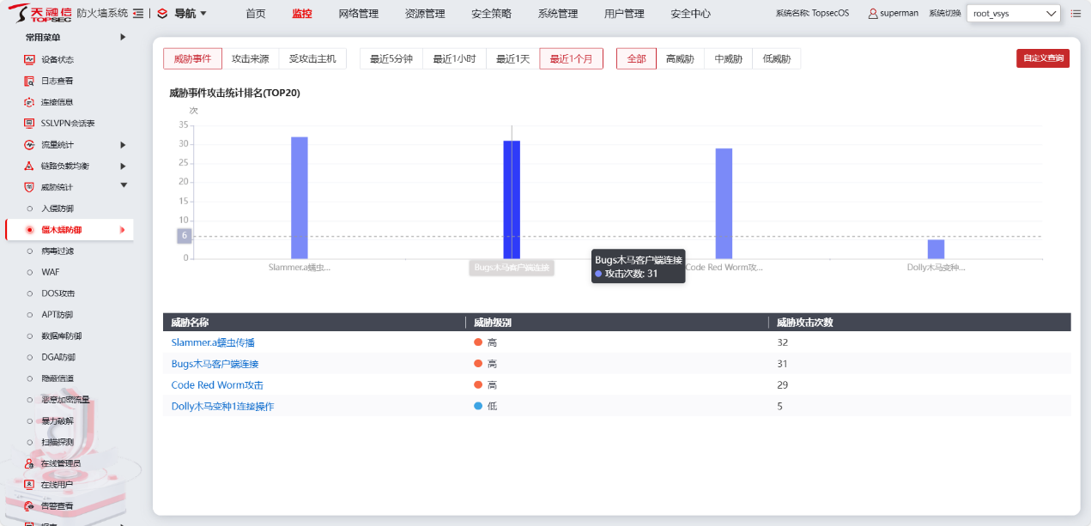This screenshot has width=1091, height=526.
Task: Open the list menu icon at top right
Action: [x=1076, y=14]
